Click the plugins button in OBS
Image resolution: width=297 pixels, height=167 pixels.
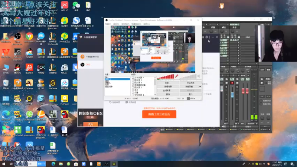click(168, 94)
